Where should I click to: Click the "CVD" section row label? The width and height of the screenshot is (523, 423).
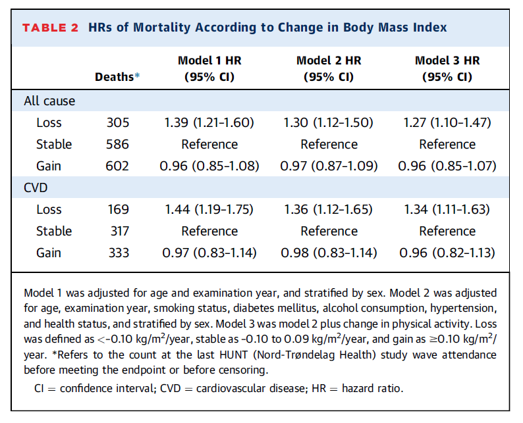tap(36, 187)
